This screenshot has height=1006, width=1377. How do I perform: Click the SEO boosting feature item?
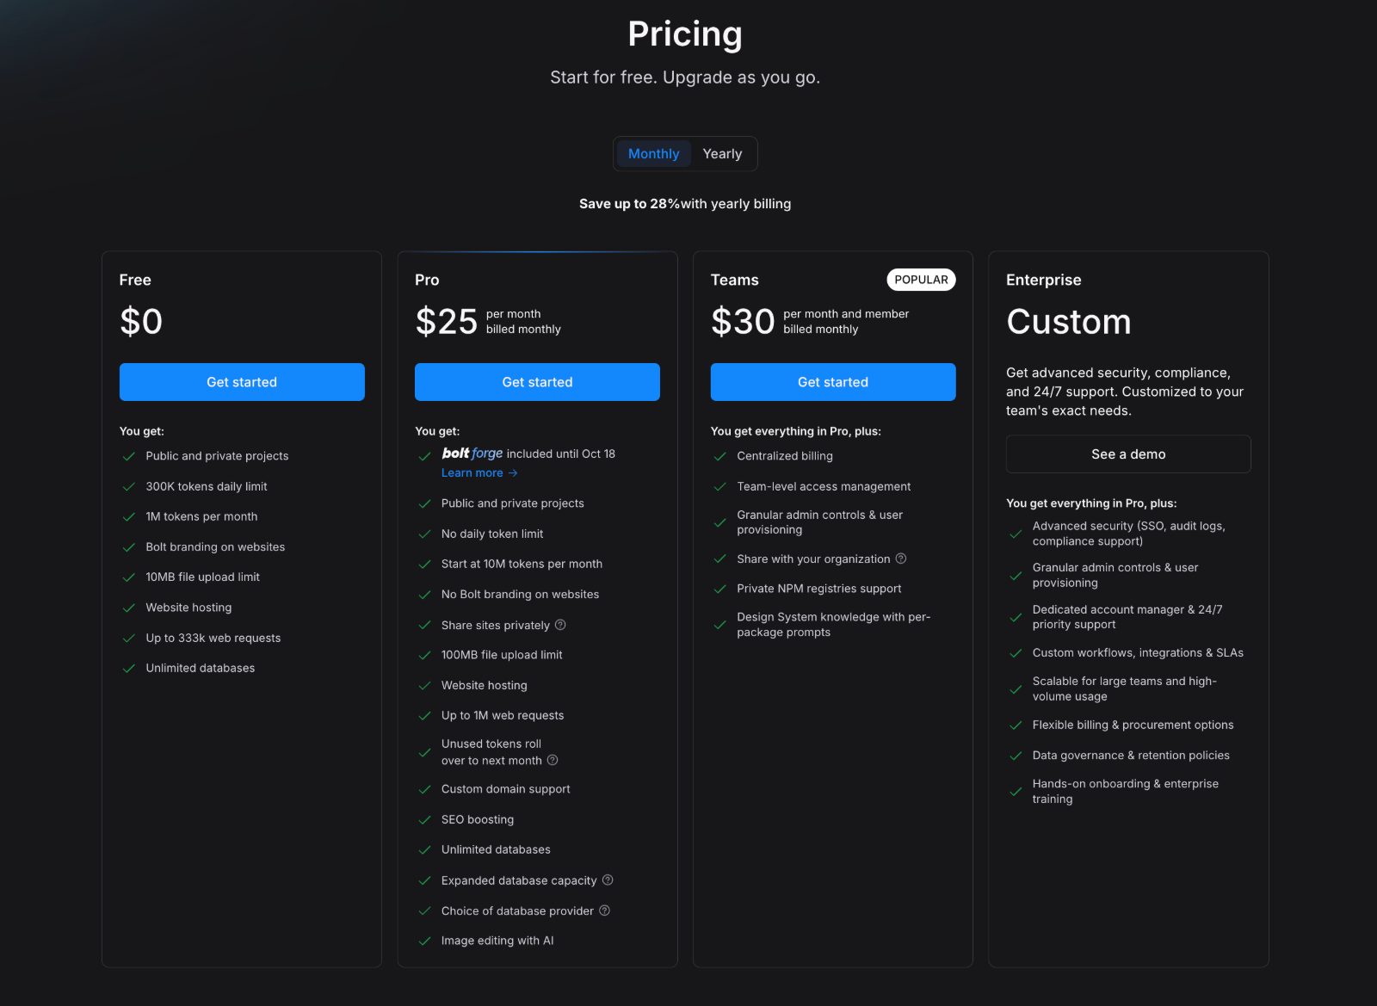(x=478, y=819)
